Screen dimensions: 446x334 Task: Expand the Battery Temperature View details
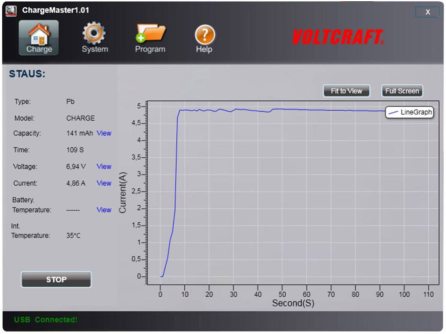(x=104, y=210)
